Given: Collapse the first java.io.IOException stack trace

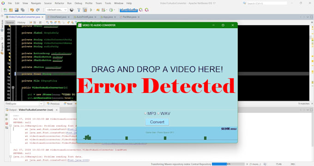Looking at the screenshot, I should tap(11, 126).
